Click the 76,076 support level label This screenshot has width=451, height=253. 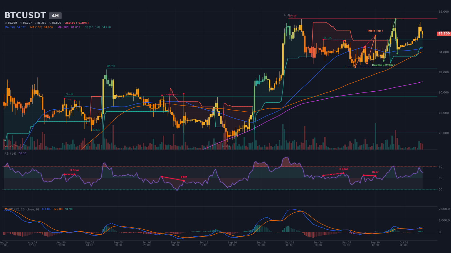click(96, 130)
